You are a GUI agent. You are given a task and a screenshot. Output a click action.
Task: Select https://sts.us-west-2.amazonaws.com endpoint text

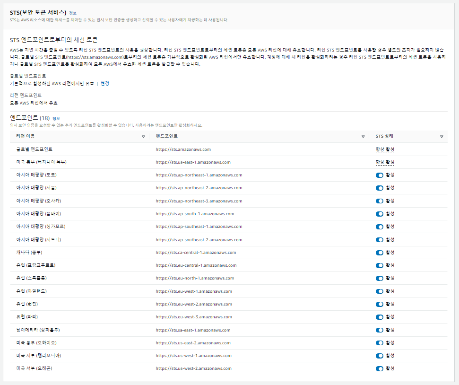[x=193, y=368]
